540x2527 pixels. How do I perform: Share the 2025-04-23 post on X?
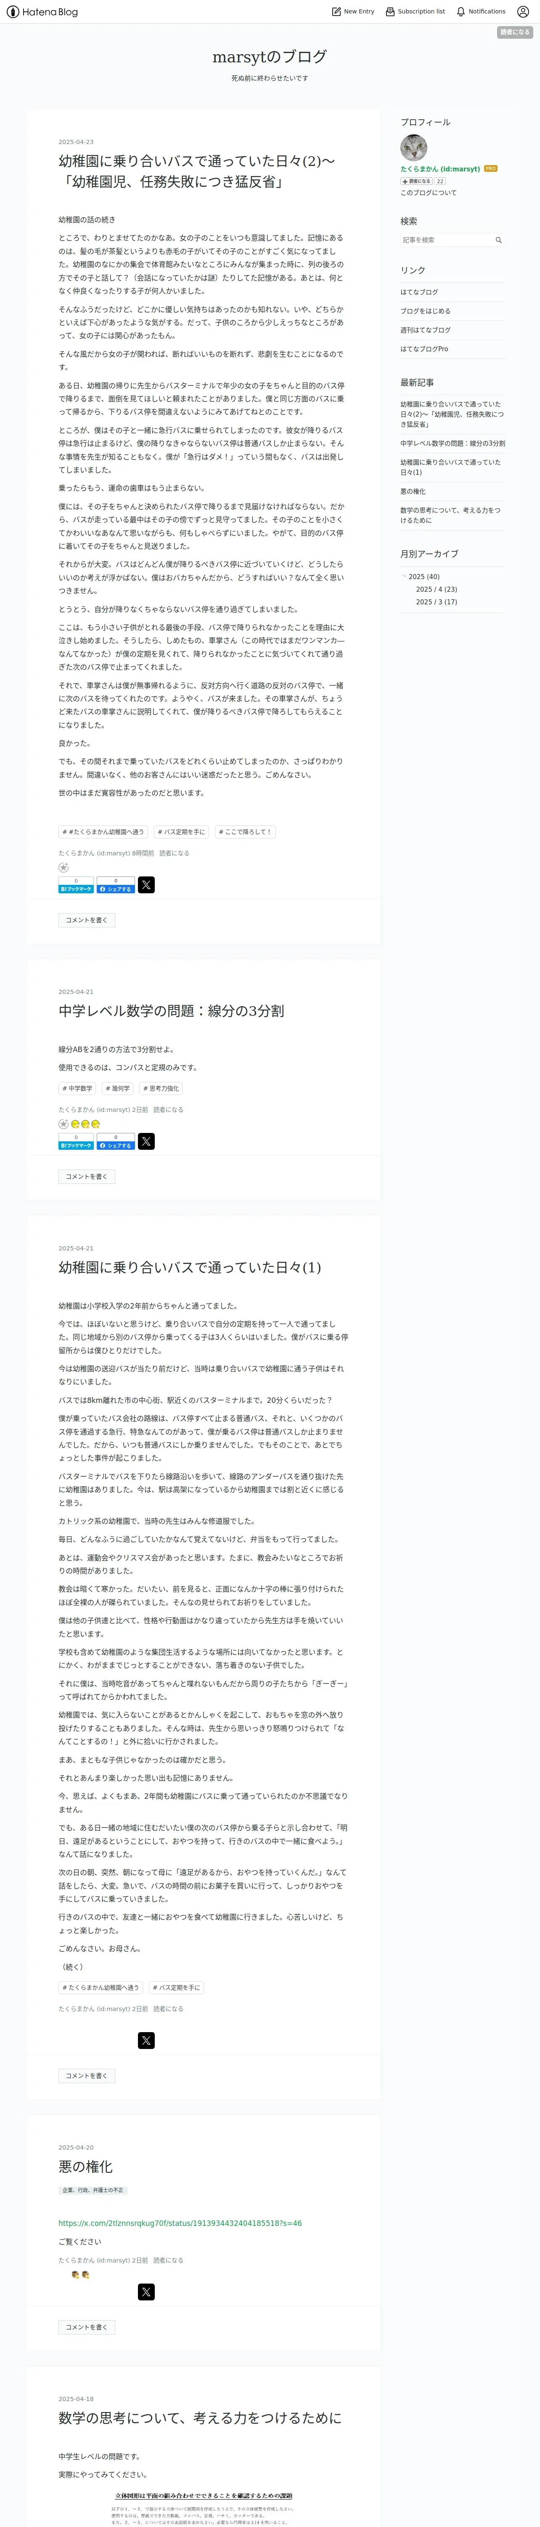146,885
